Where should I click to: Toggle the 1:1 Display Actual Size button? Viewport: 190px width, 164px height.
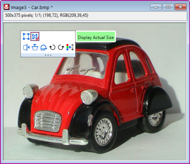[35, 36]
